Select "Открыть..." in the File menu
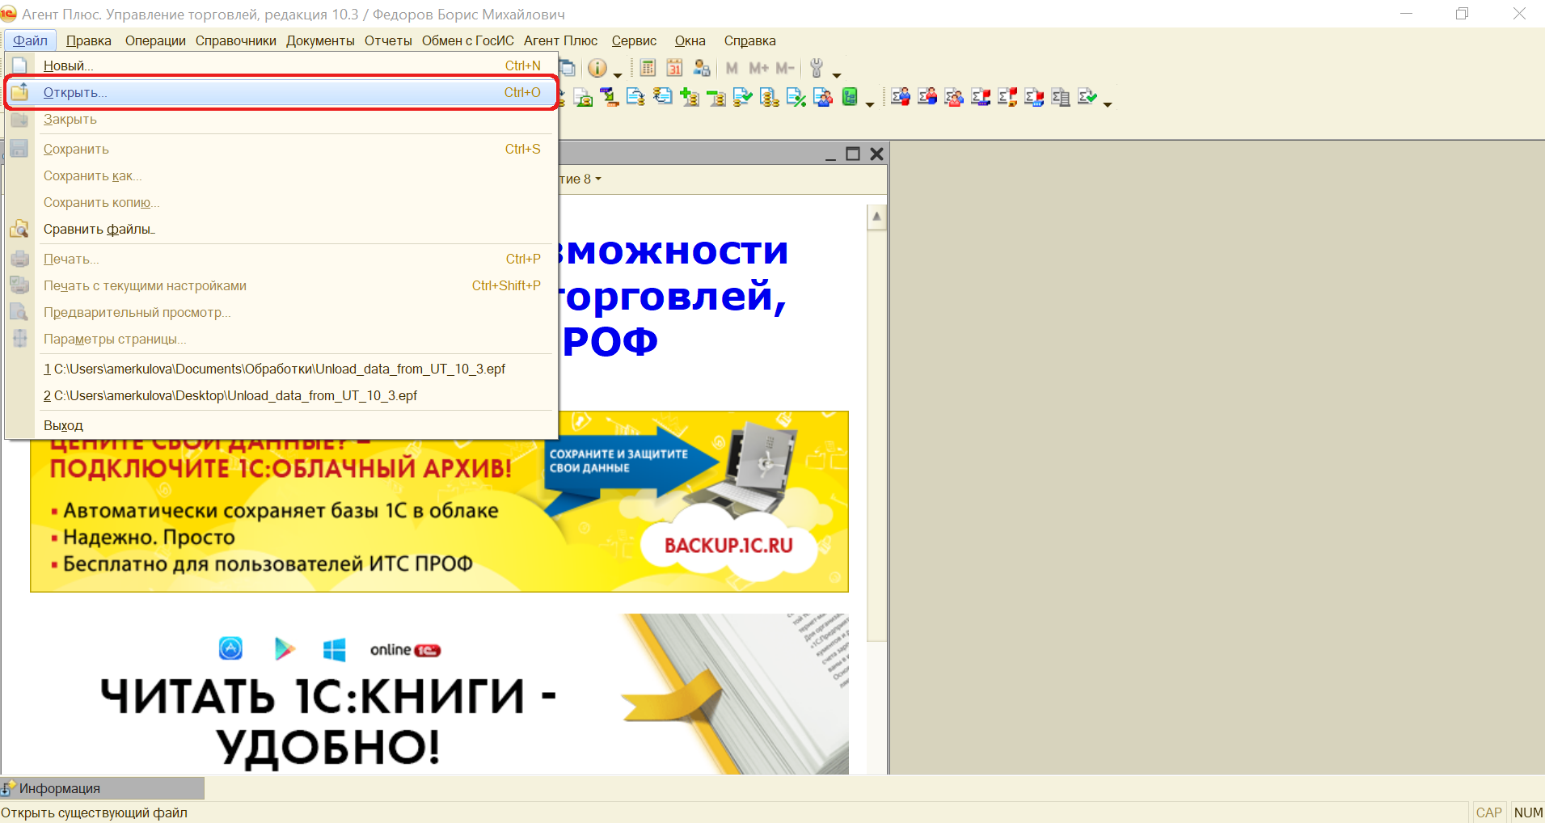Screen dimensions: 1545x823 (74, 93)
